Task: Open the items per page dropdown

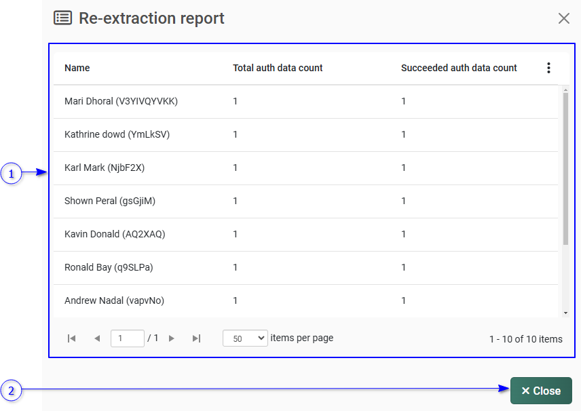Action: point(245,338)
